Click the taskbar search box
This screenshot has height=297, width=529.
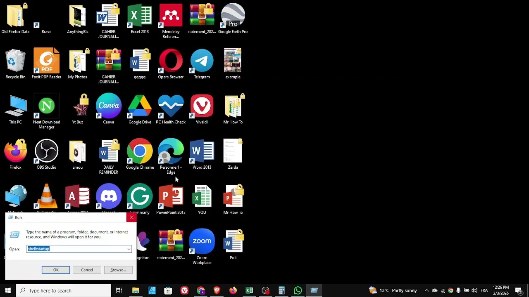[64, 290]
